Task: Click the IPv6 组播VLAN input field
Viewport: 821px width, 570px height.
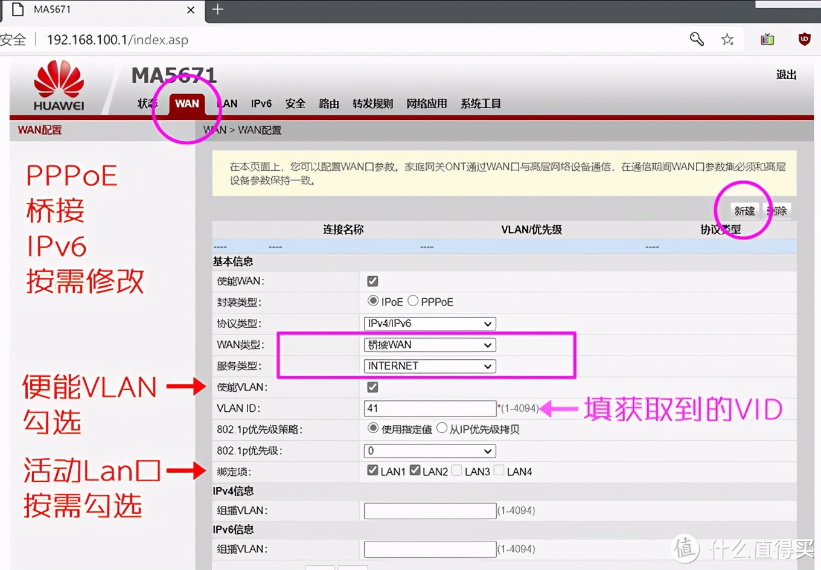Action: coord(430,549)
